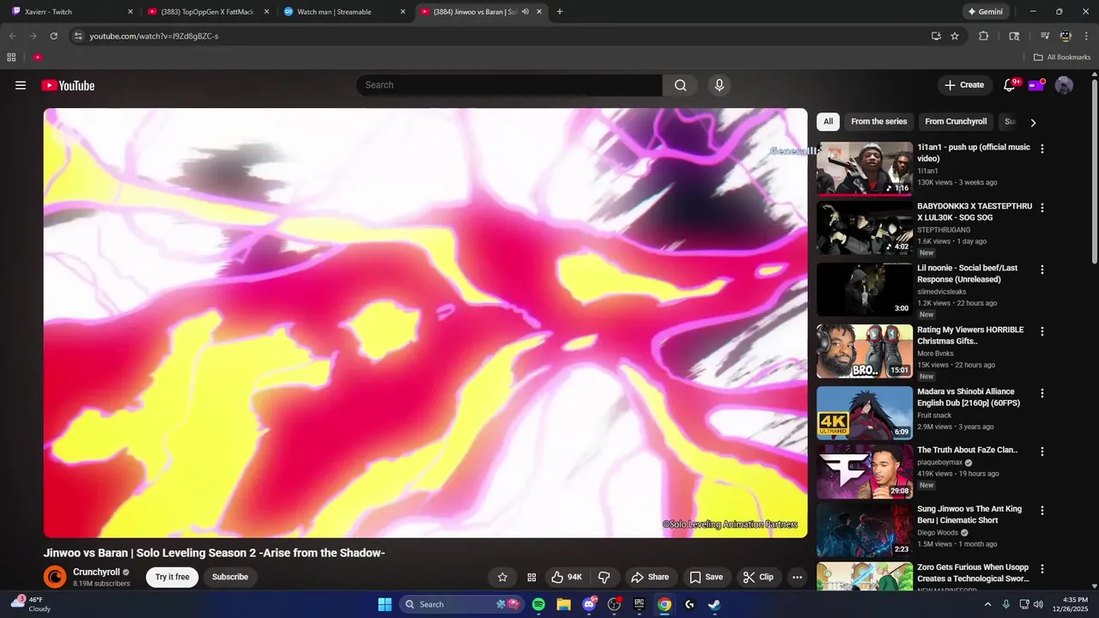The width and height of the screenshot is (1099, 618).
Task: Open a new browser tab with plus
Action: [x=560, y=12]
